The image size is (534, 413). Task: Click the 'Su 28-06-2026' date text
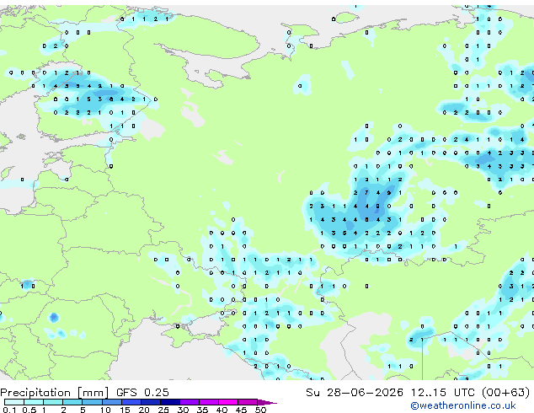(x=355, y=393)
